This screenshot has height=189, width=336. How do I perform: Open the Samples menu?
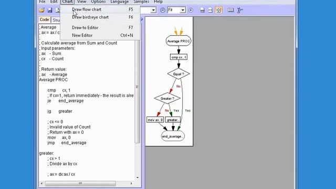pos(141,2)
